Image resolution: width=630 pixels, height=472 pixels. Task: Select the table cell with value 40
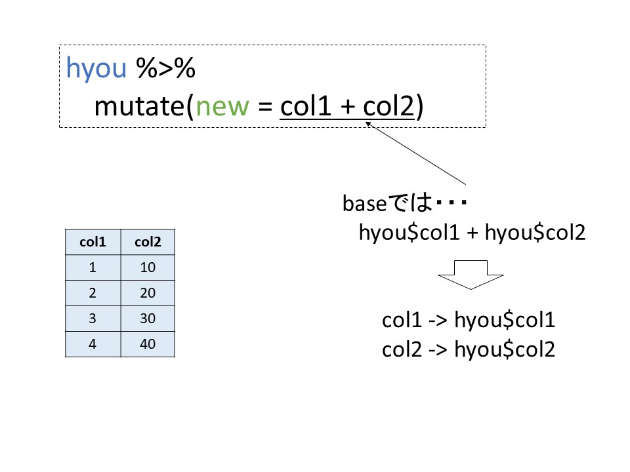(x=148, y=344)
